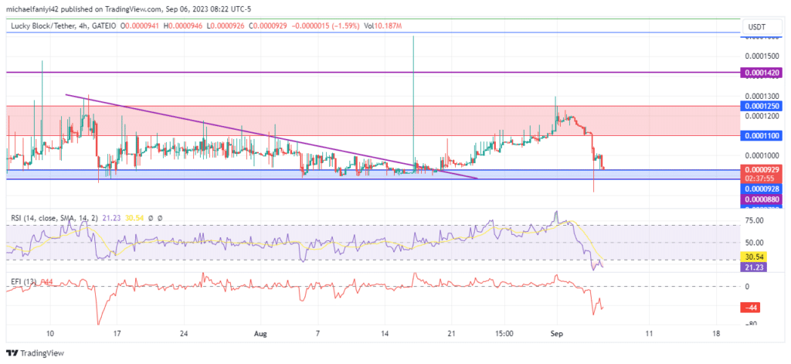The height and width of the screenshot is (364, 791).
Task: Click the USDT currency button
Action: tap(761, 26)
